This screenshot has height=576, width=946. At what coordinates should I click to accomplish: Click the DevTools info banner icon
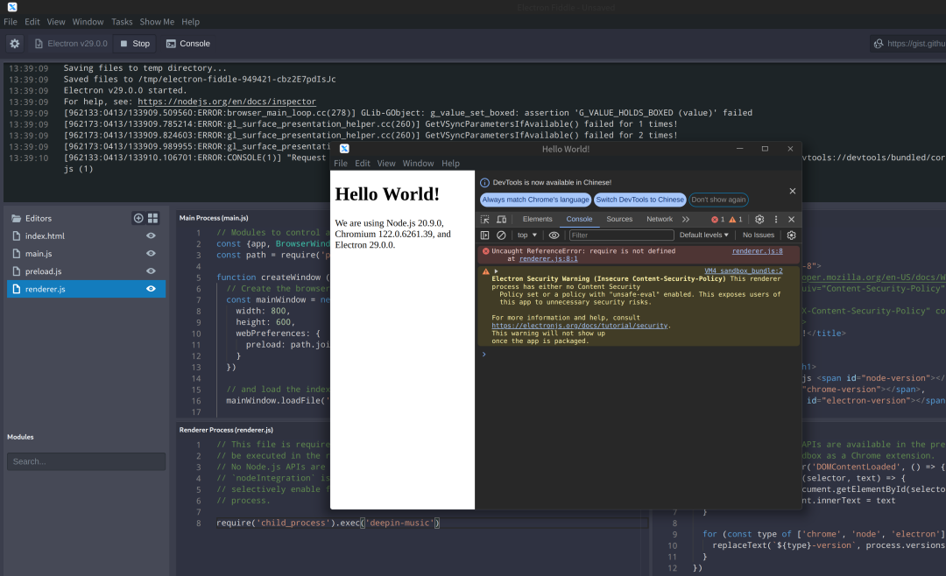484,183
